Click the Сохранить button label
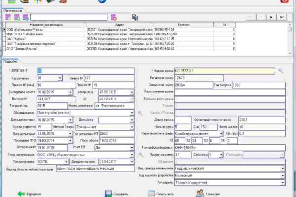296x197 pixels. [121, 194]
